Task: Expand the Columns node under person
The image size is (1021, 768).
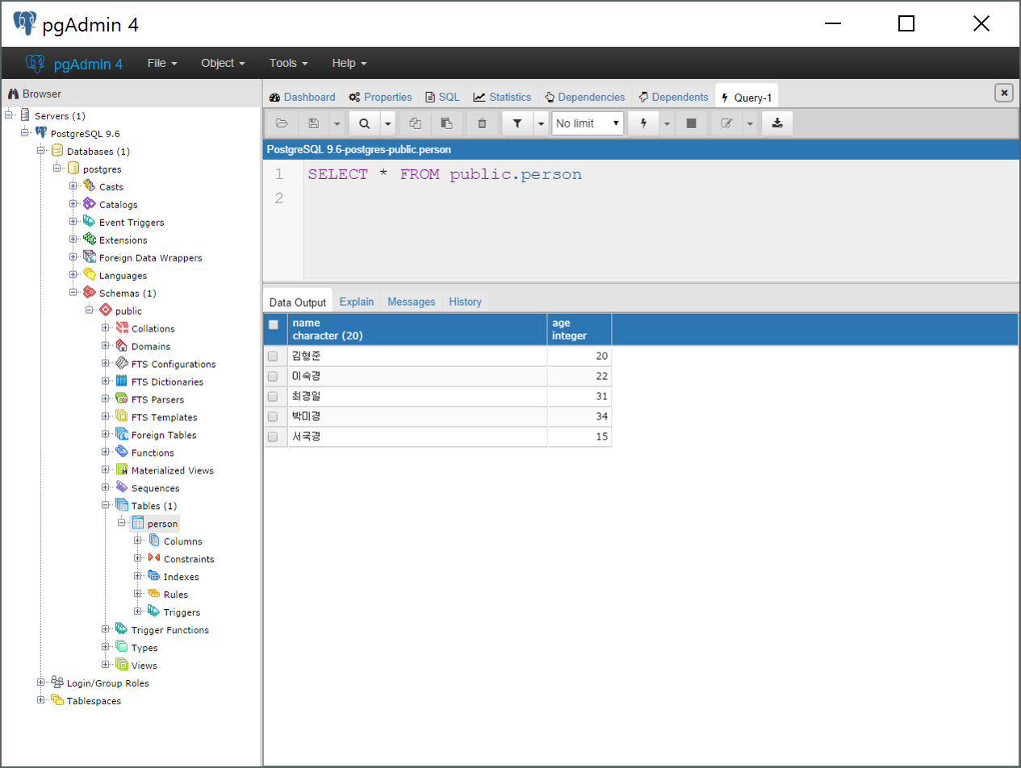Action: (x=138, y=541)
